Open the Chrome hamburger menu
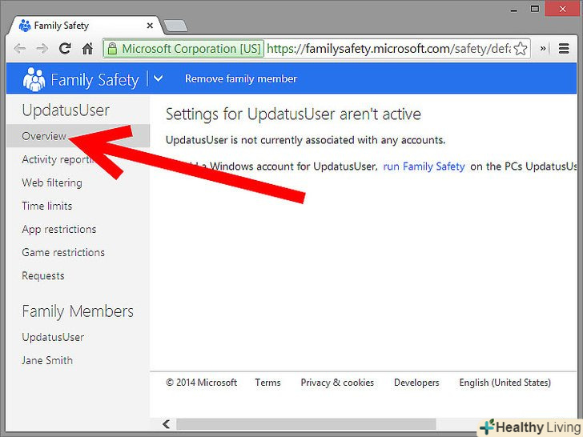583x437 pixels. [x=564, y=49]
